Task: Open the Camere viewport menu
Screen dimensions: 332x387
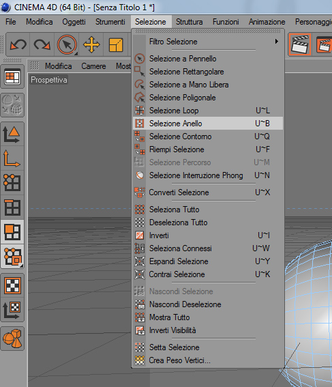Action: (x=93, y=66)
